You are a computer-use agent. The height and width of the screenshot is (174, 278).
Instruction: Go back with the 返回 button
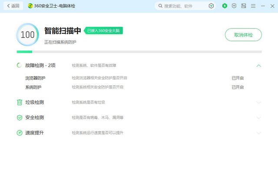click(x=13, y=6)
